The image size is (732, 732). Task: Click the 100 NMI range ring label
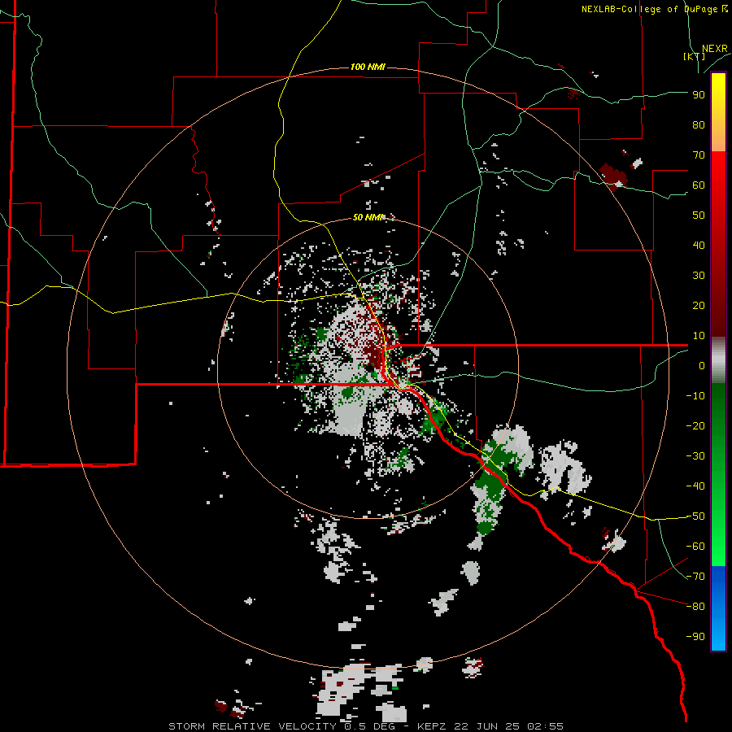(368, 68)
